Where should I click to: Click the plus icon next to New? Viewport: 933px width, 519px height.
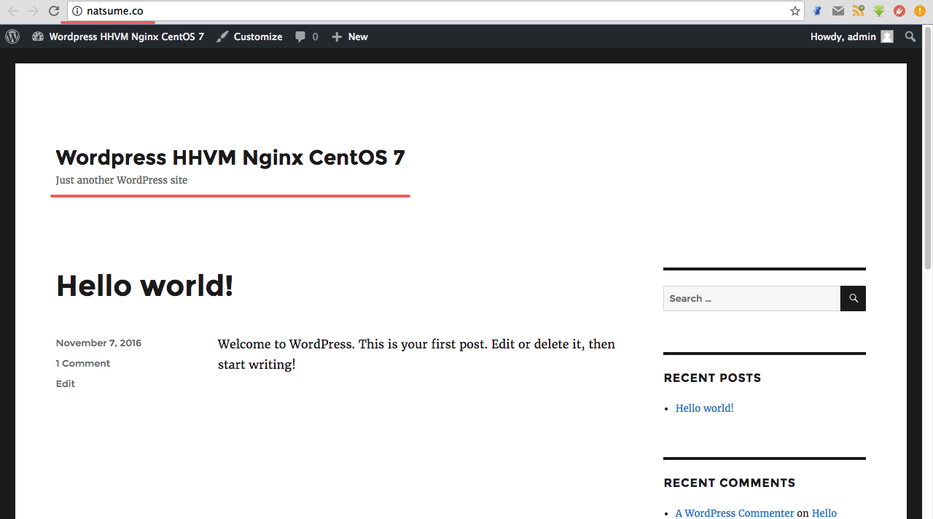point(337,36)
